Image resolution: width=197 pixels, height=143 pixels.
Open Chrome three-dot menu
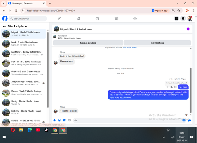click(x=193, y=11)
